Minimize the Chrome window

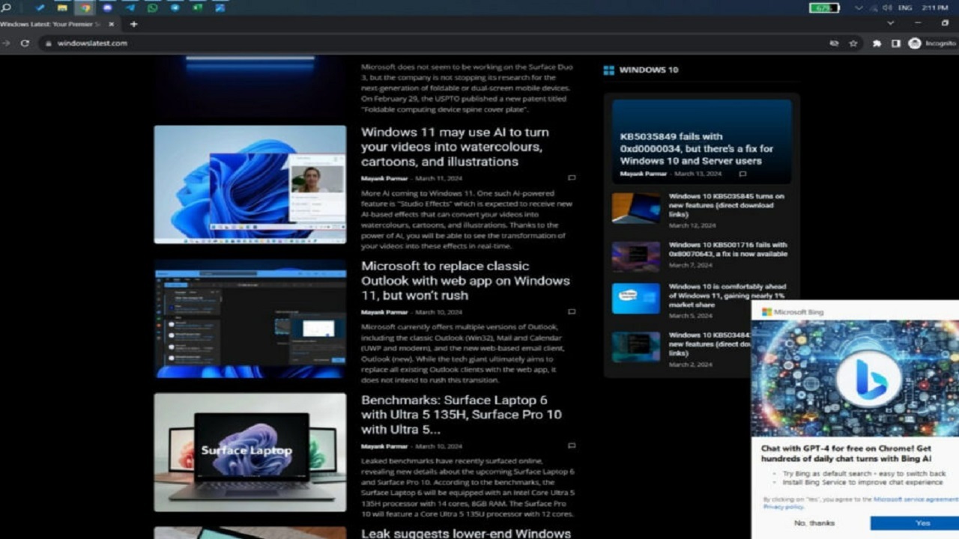918,23
